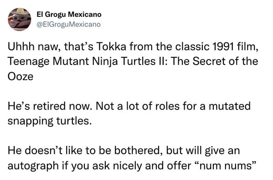
Task: Click "Teenage" in the movie title
Action: 28,62
